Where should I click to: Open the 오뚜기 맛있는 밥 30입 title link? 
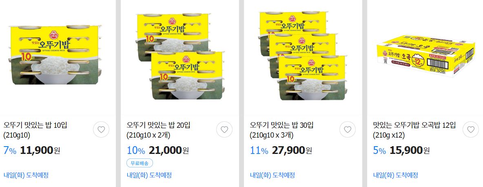282,130
